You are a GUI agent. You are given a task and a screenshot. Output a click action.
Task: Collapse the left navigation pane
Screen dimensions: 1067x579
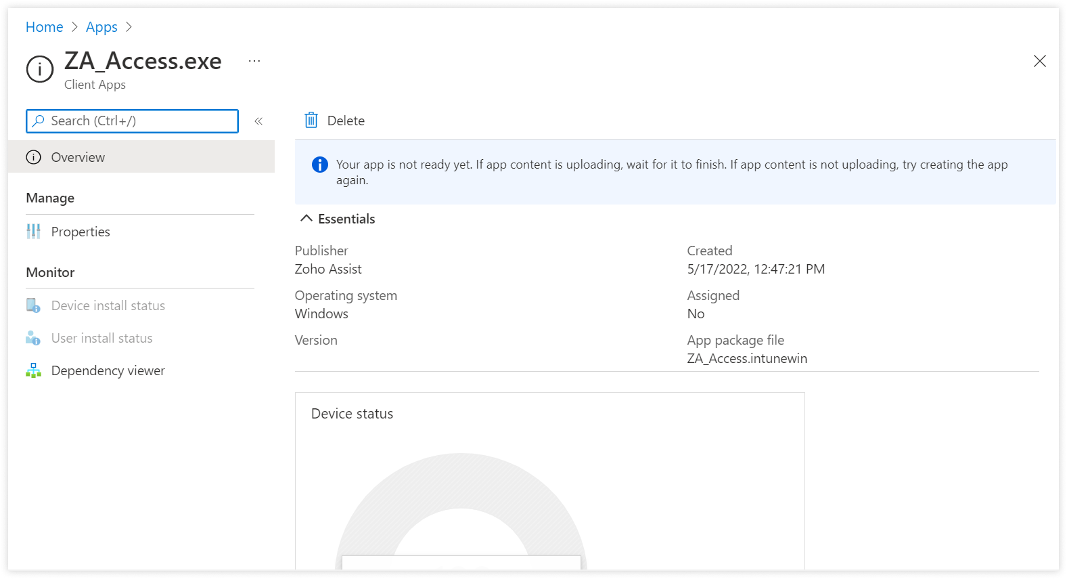point(258,121)
